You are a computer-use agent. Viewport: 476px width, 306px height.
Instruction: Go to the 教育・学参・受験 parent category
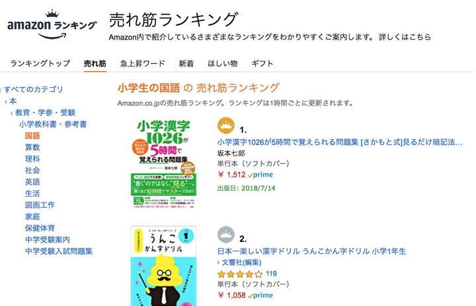45,113
